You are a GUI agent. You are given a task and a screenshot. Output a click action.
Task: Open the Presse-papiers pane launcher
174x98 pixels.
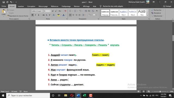[x=29, y=19]
